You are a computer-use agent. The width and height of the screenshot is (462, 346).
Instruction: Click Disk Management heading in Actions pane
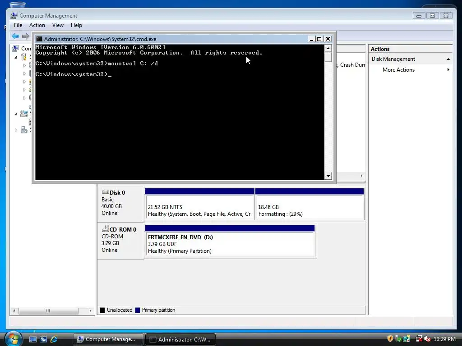click(x=393, y=59)
